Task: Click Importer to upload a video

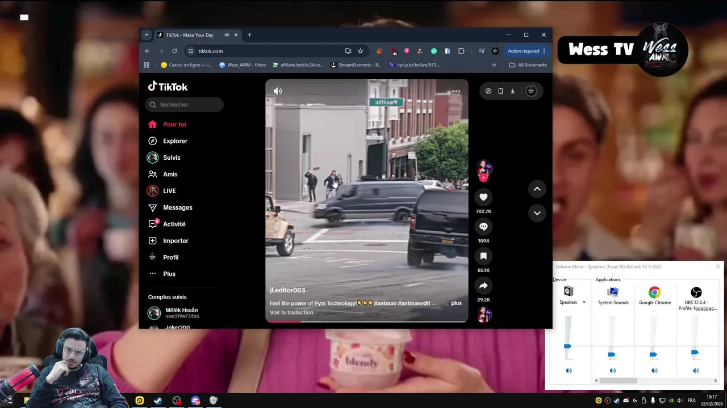Action: 168,241
